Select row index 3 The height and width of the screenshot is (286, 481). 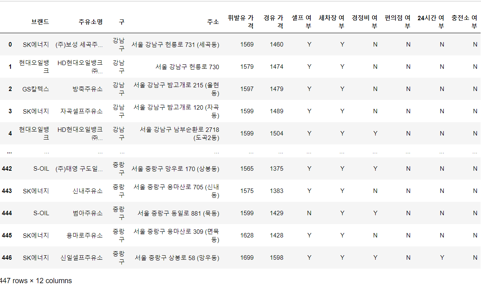click(x=10, y=111)
